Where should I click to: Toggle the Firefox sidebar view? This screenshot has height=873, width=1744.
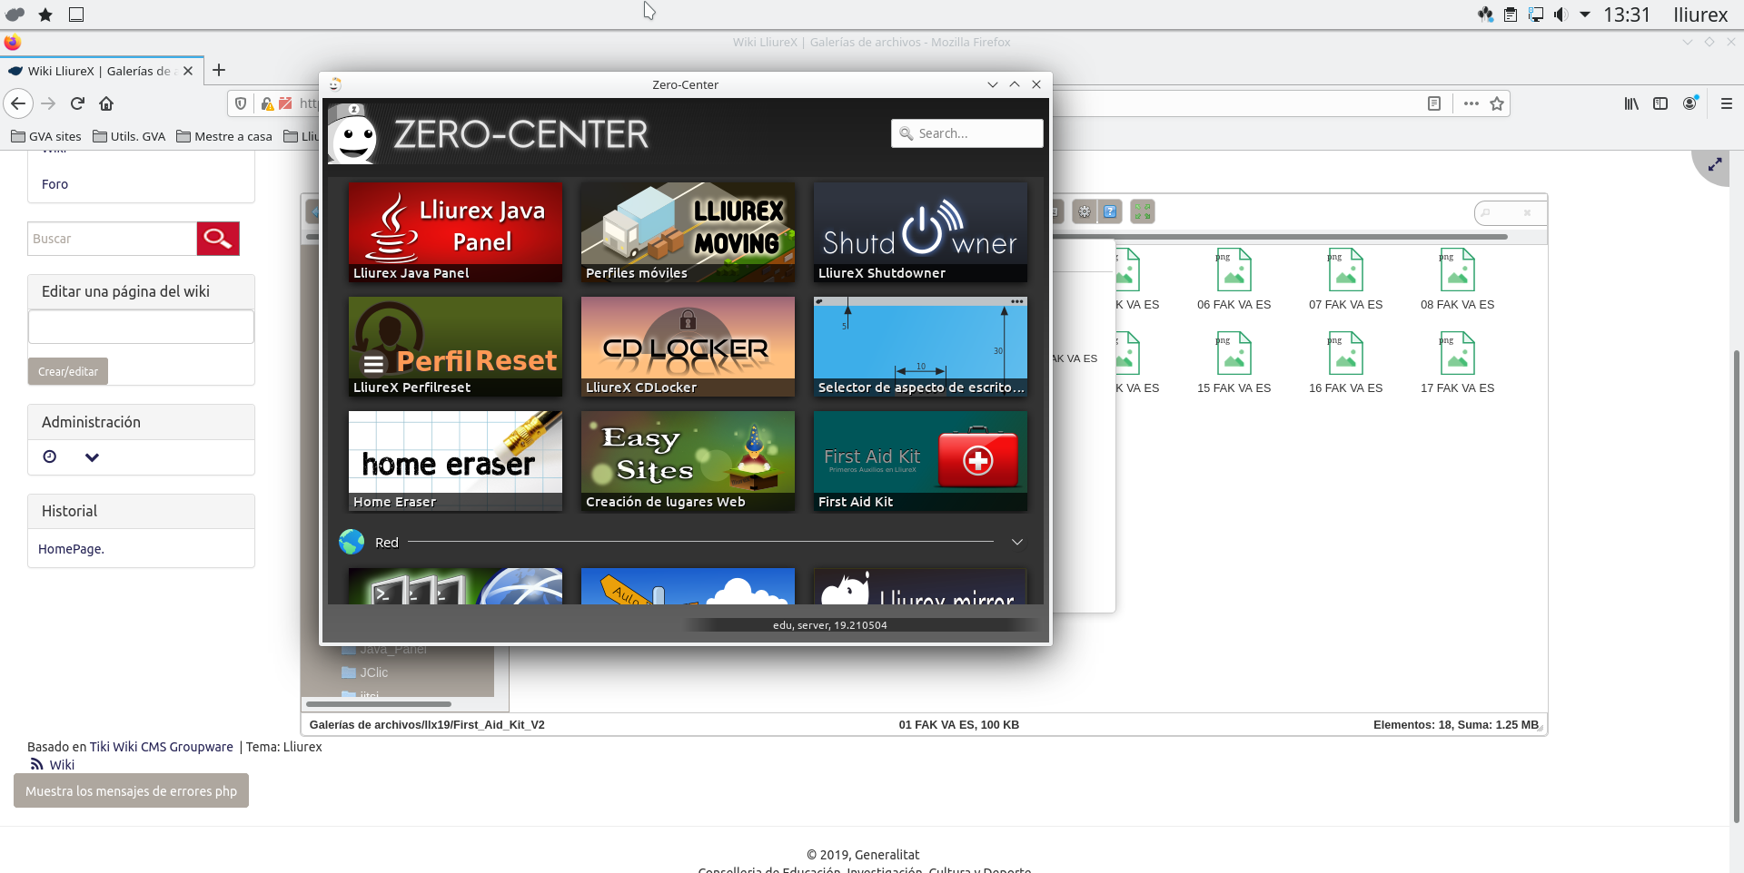1660,103
